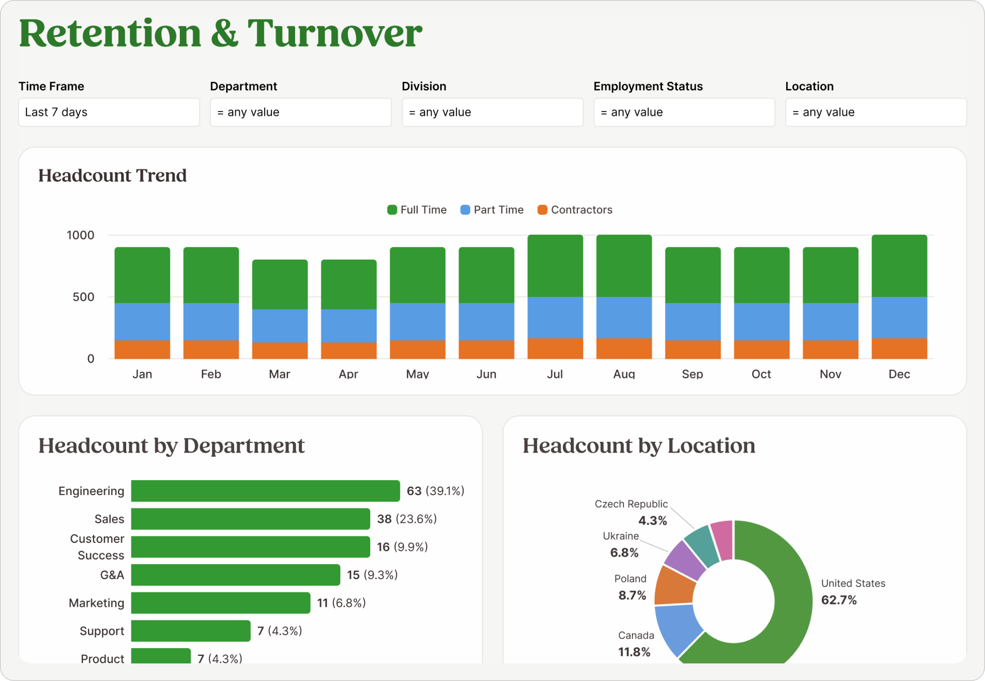Toggle the Full Time legend entry
The width and height of the screenshot is (985, 681).
click(423, 210)
